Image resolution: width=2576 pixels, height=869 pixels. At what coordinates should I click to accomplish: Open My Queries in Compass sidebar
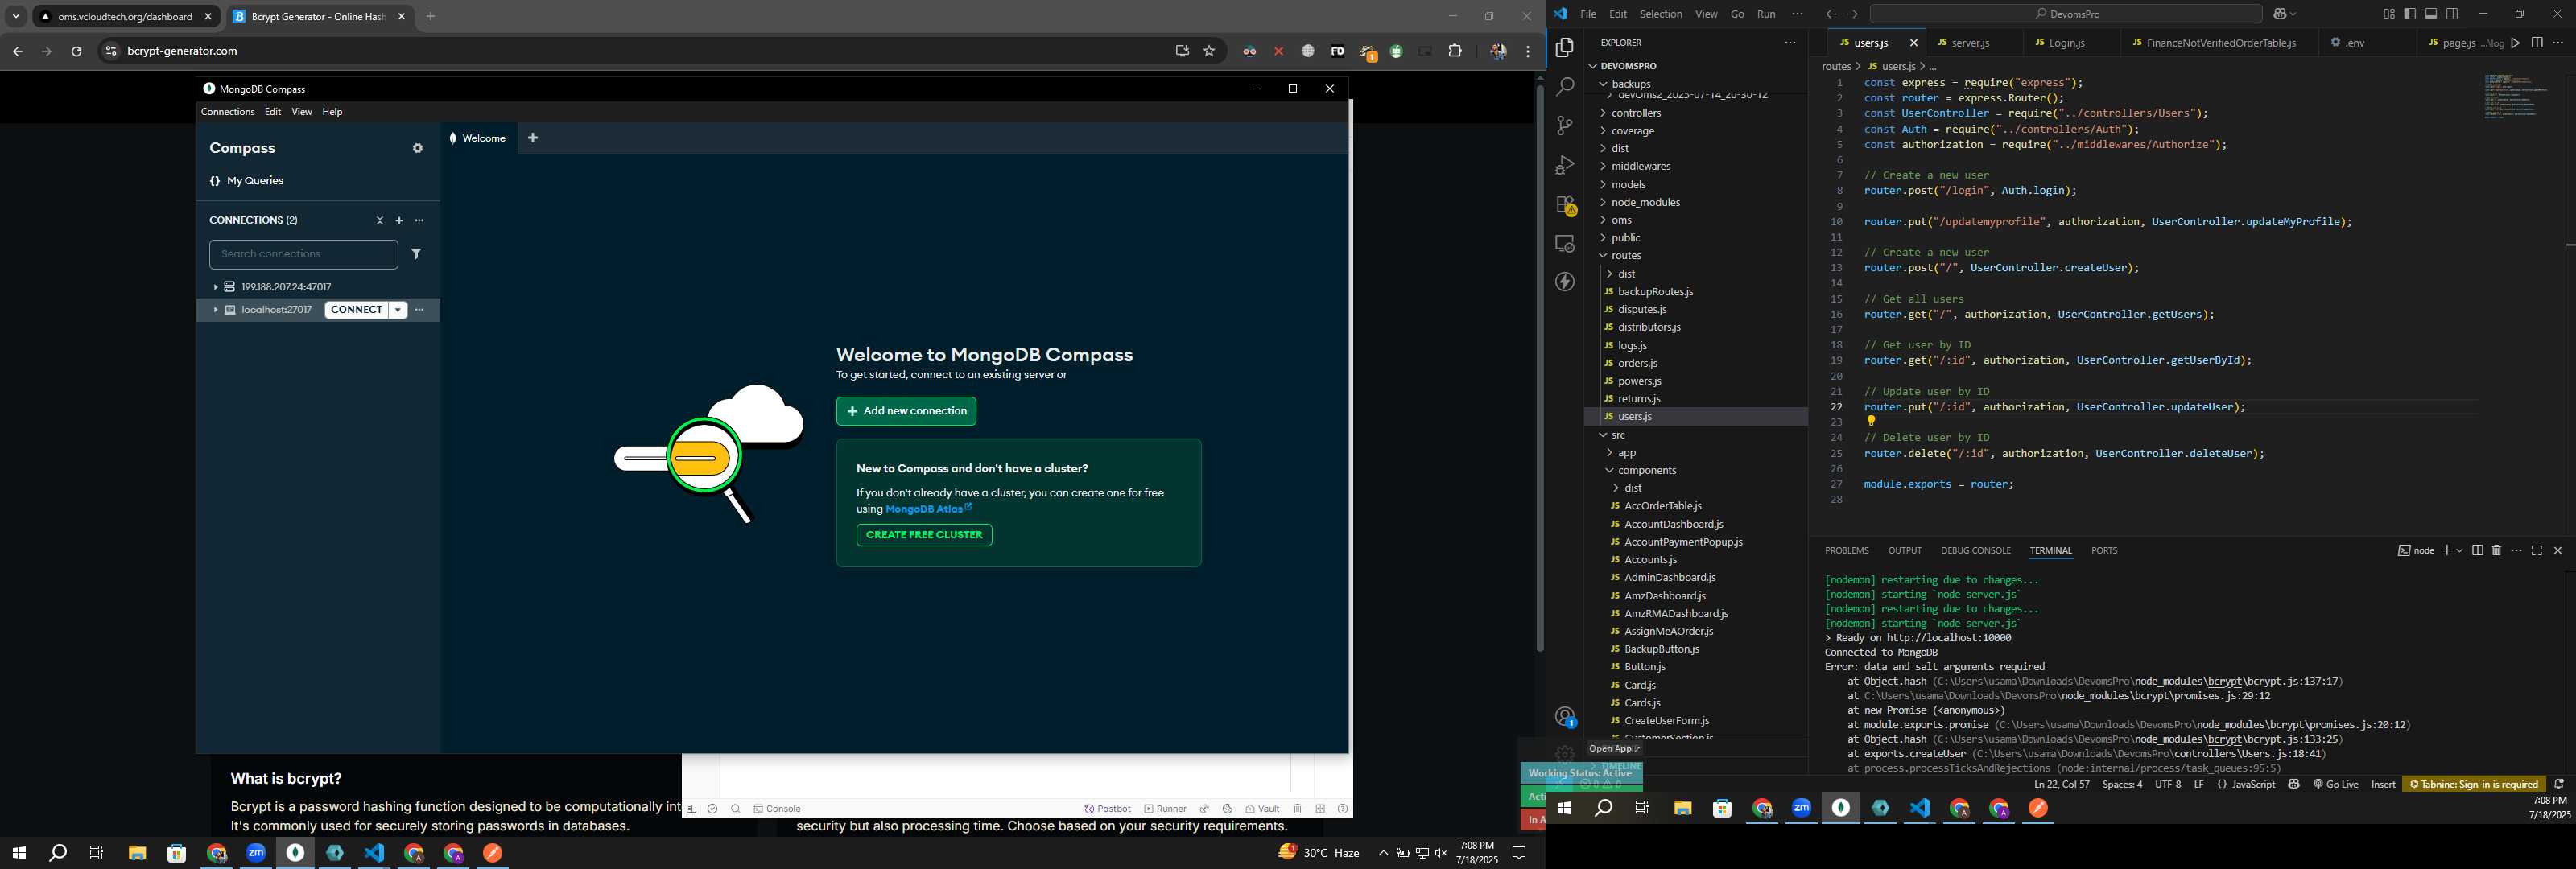[247, 181]
